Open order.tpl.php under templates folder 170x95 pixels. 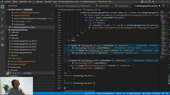16,59
